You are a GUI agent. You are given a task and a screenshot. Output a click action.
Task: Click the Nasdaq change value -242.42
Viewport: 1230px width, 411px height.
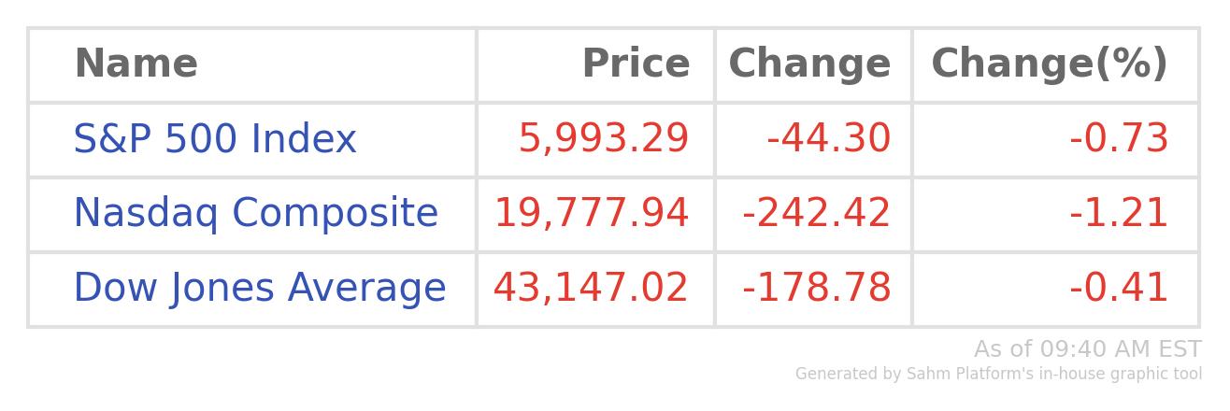tap(817, 214)
